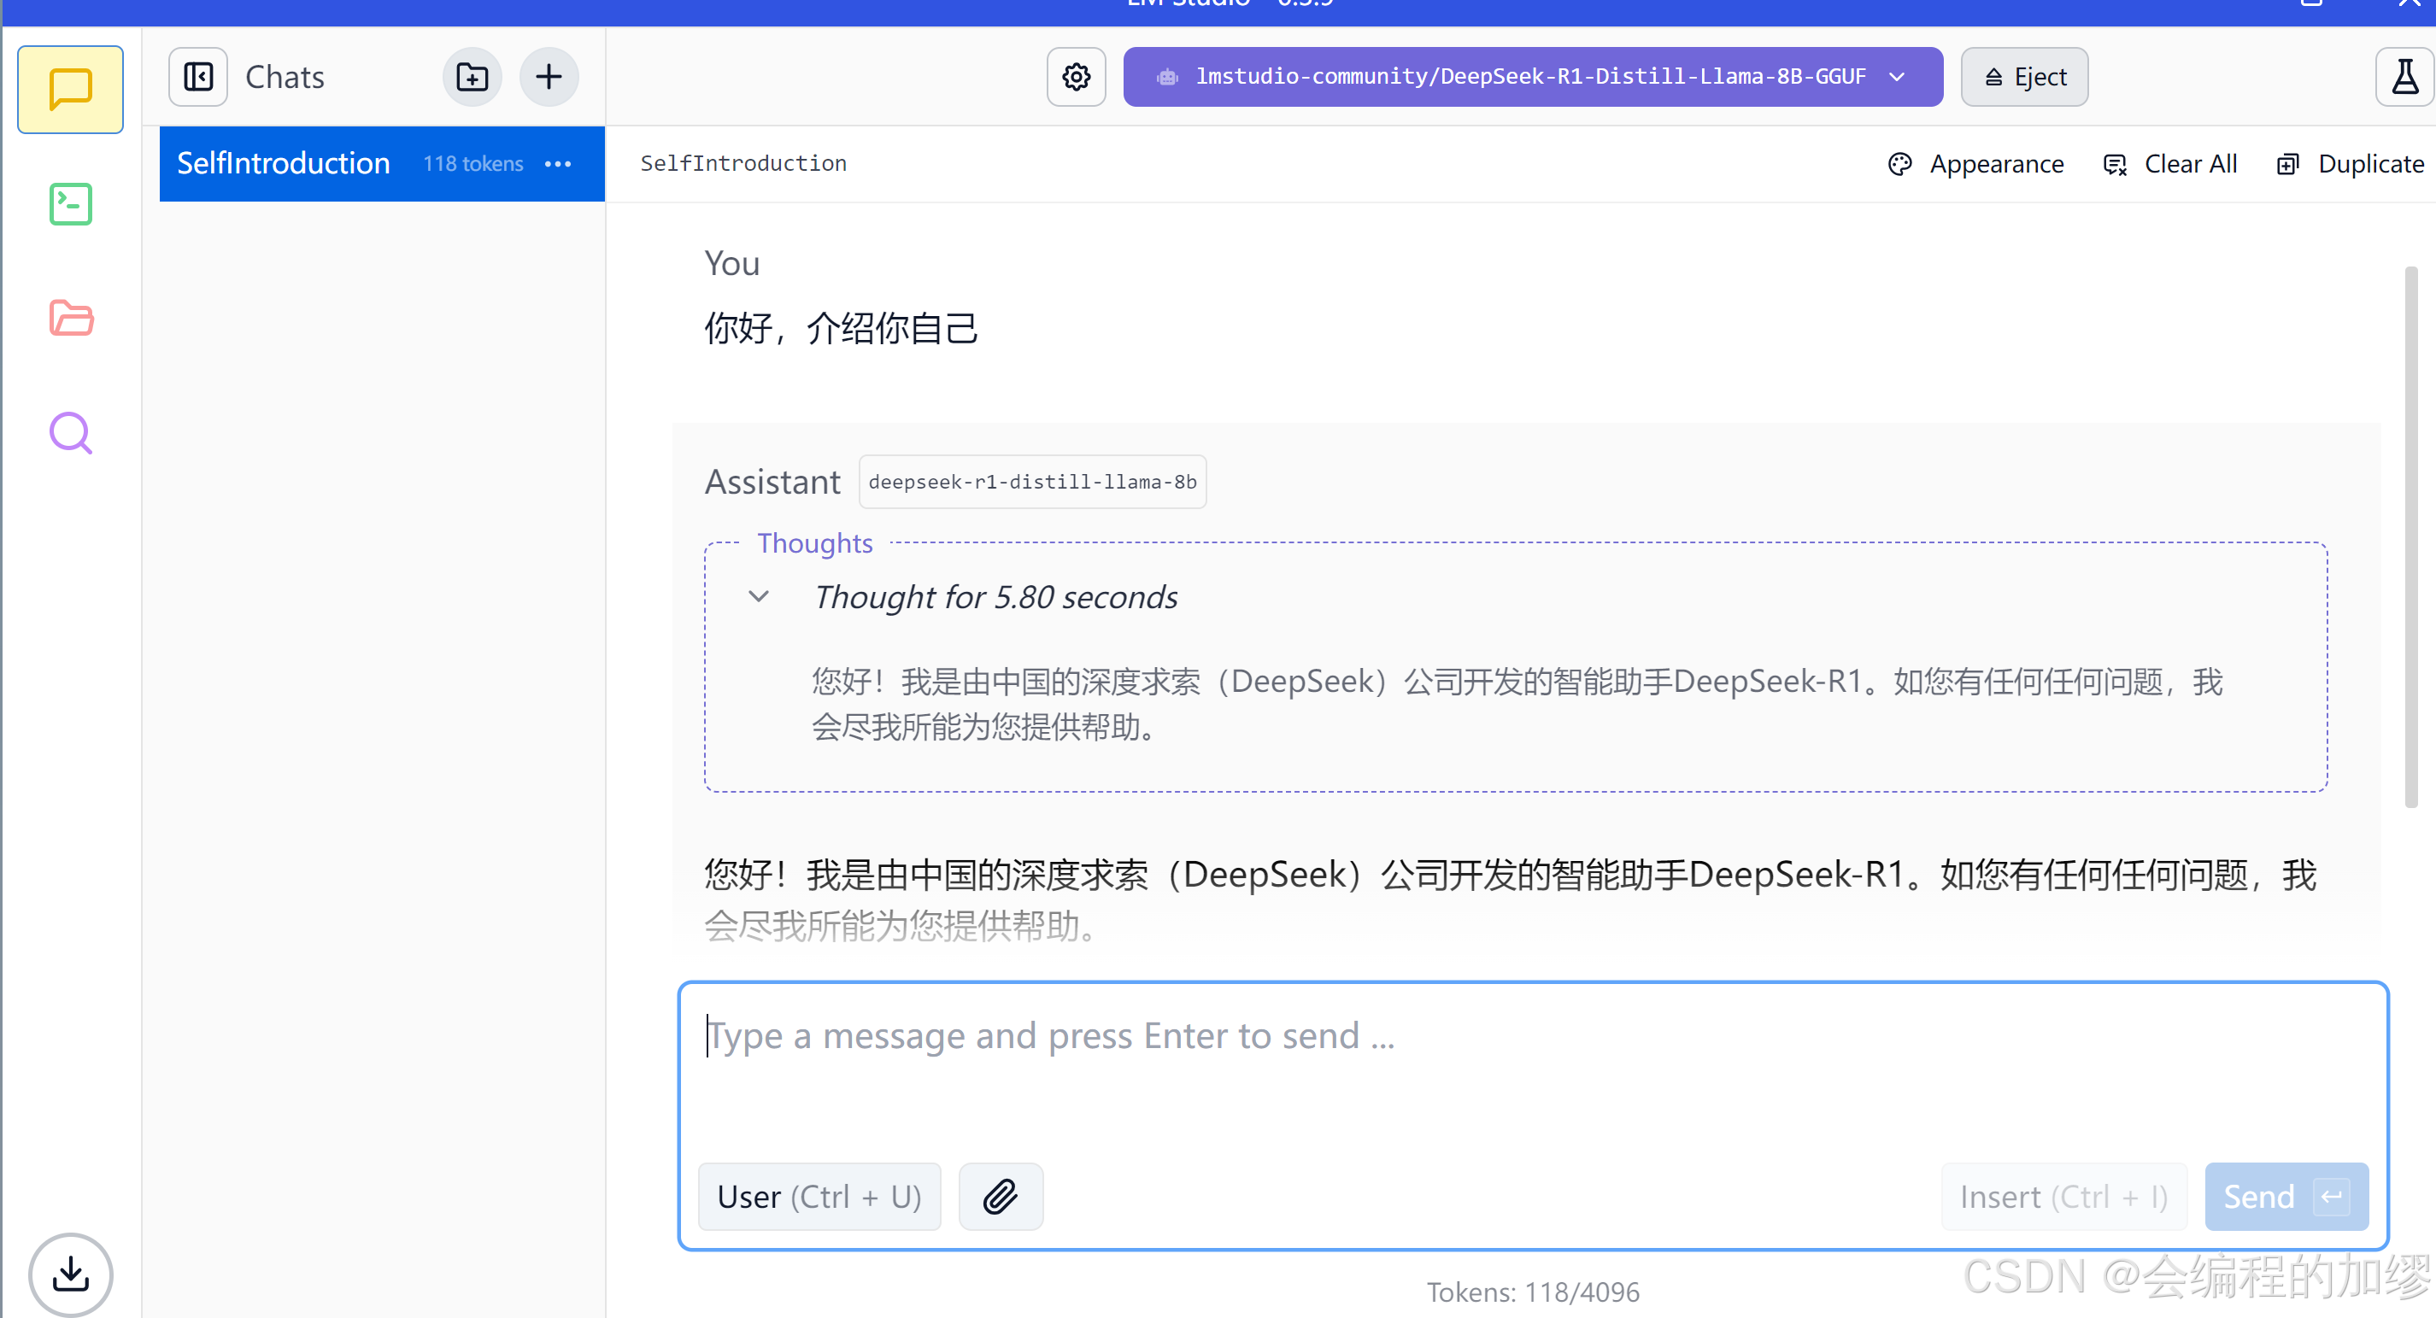Click Clear All messages
The width and height of the screenshot is (2436, 1318).
pyautogui.click(x=2170, y=163)
